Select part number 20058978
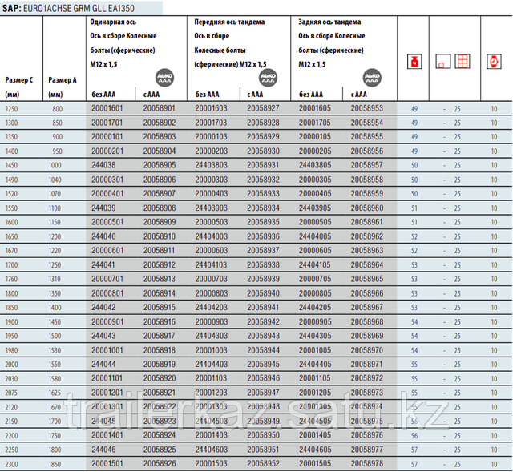Screen dimensions: 513x472 pos(367,464)
